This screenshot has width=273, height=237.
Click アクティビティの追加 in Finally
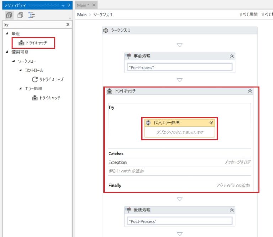(x=233, y=186)
